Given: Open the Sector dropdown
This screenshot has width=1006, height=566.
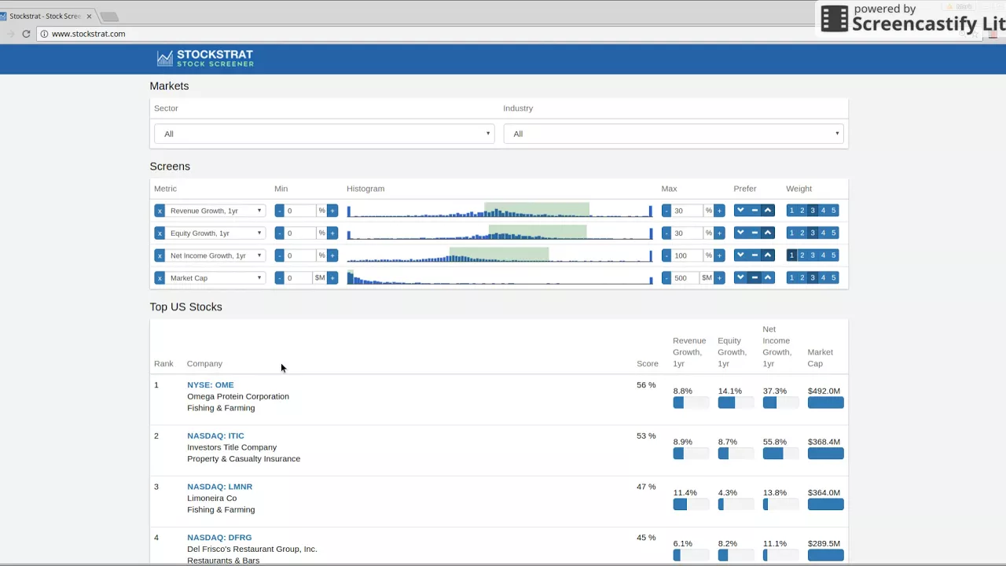Looking at the screenshot, I should 325,134.
